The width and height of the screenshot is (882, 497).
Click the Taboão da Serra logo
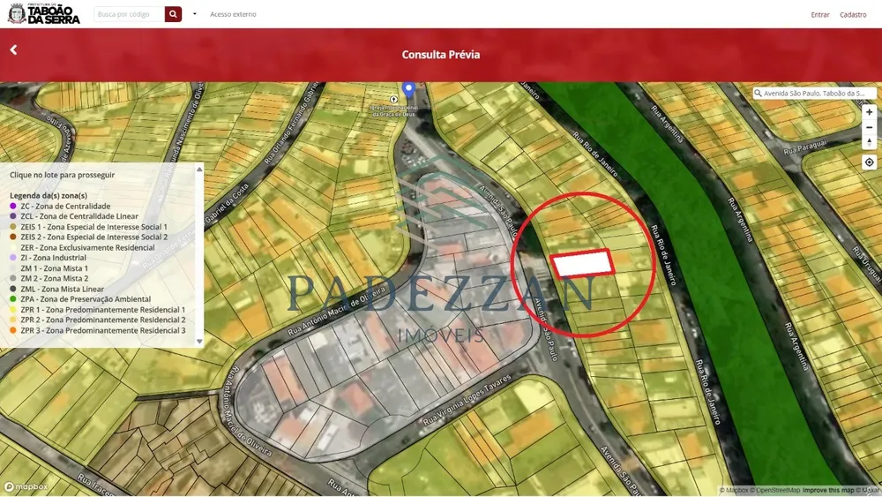click(43, 13)
